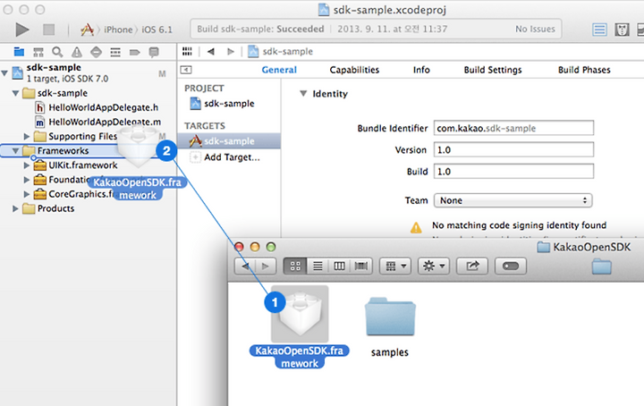Expand the Products folder
The height and width of the screenshot is (406, 644).
click(15, 208)
